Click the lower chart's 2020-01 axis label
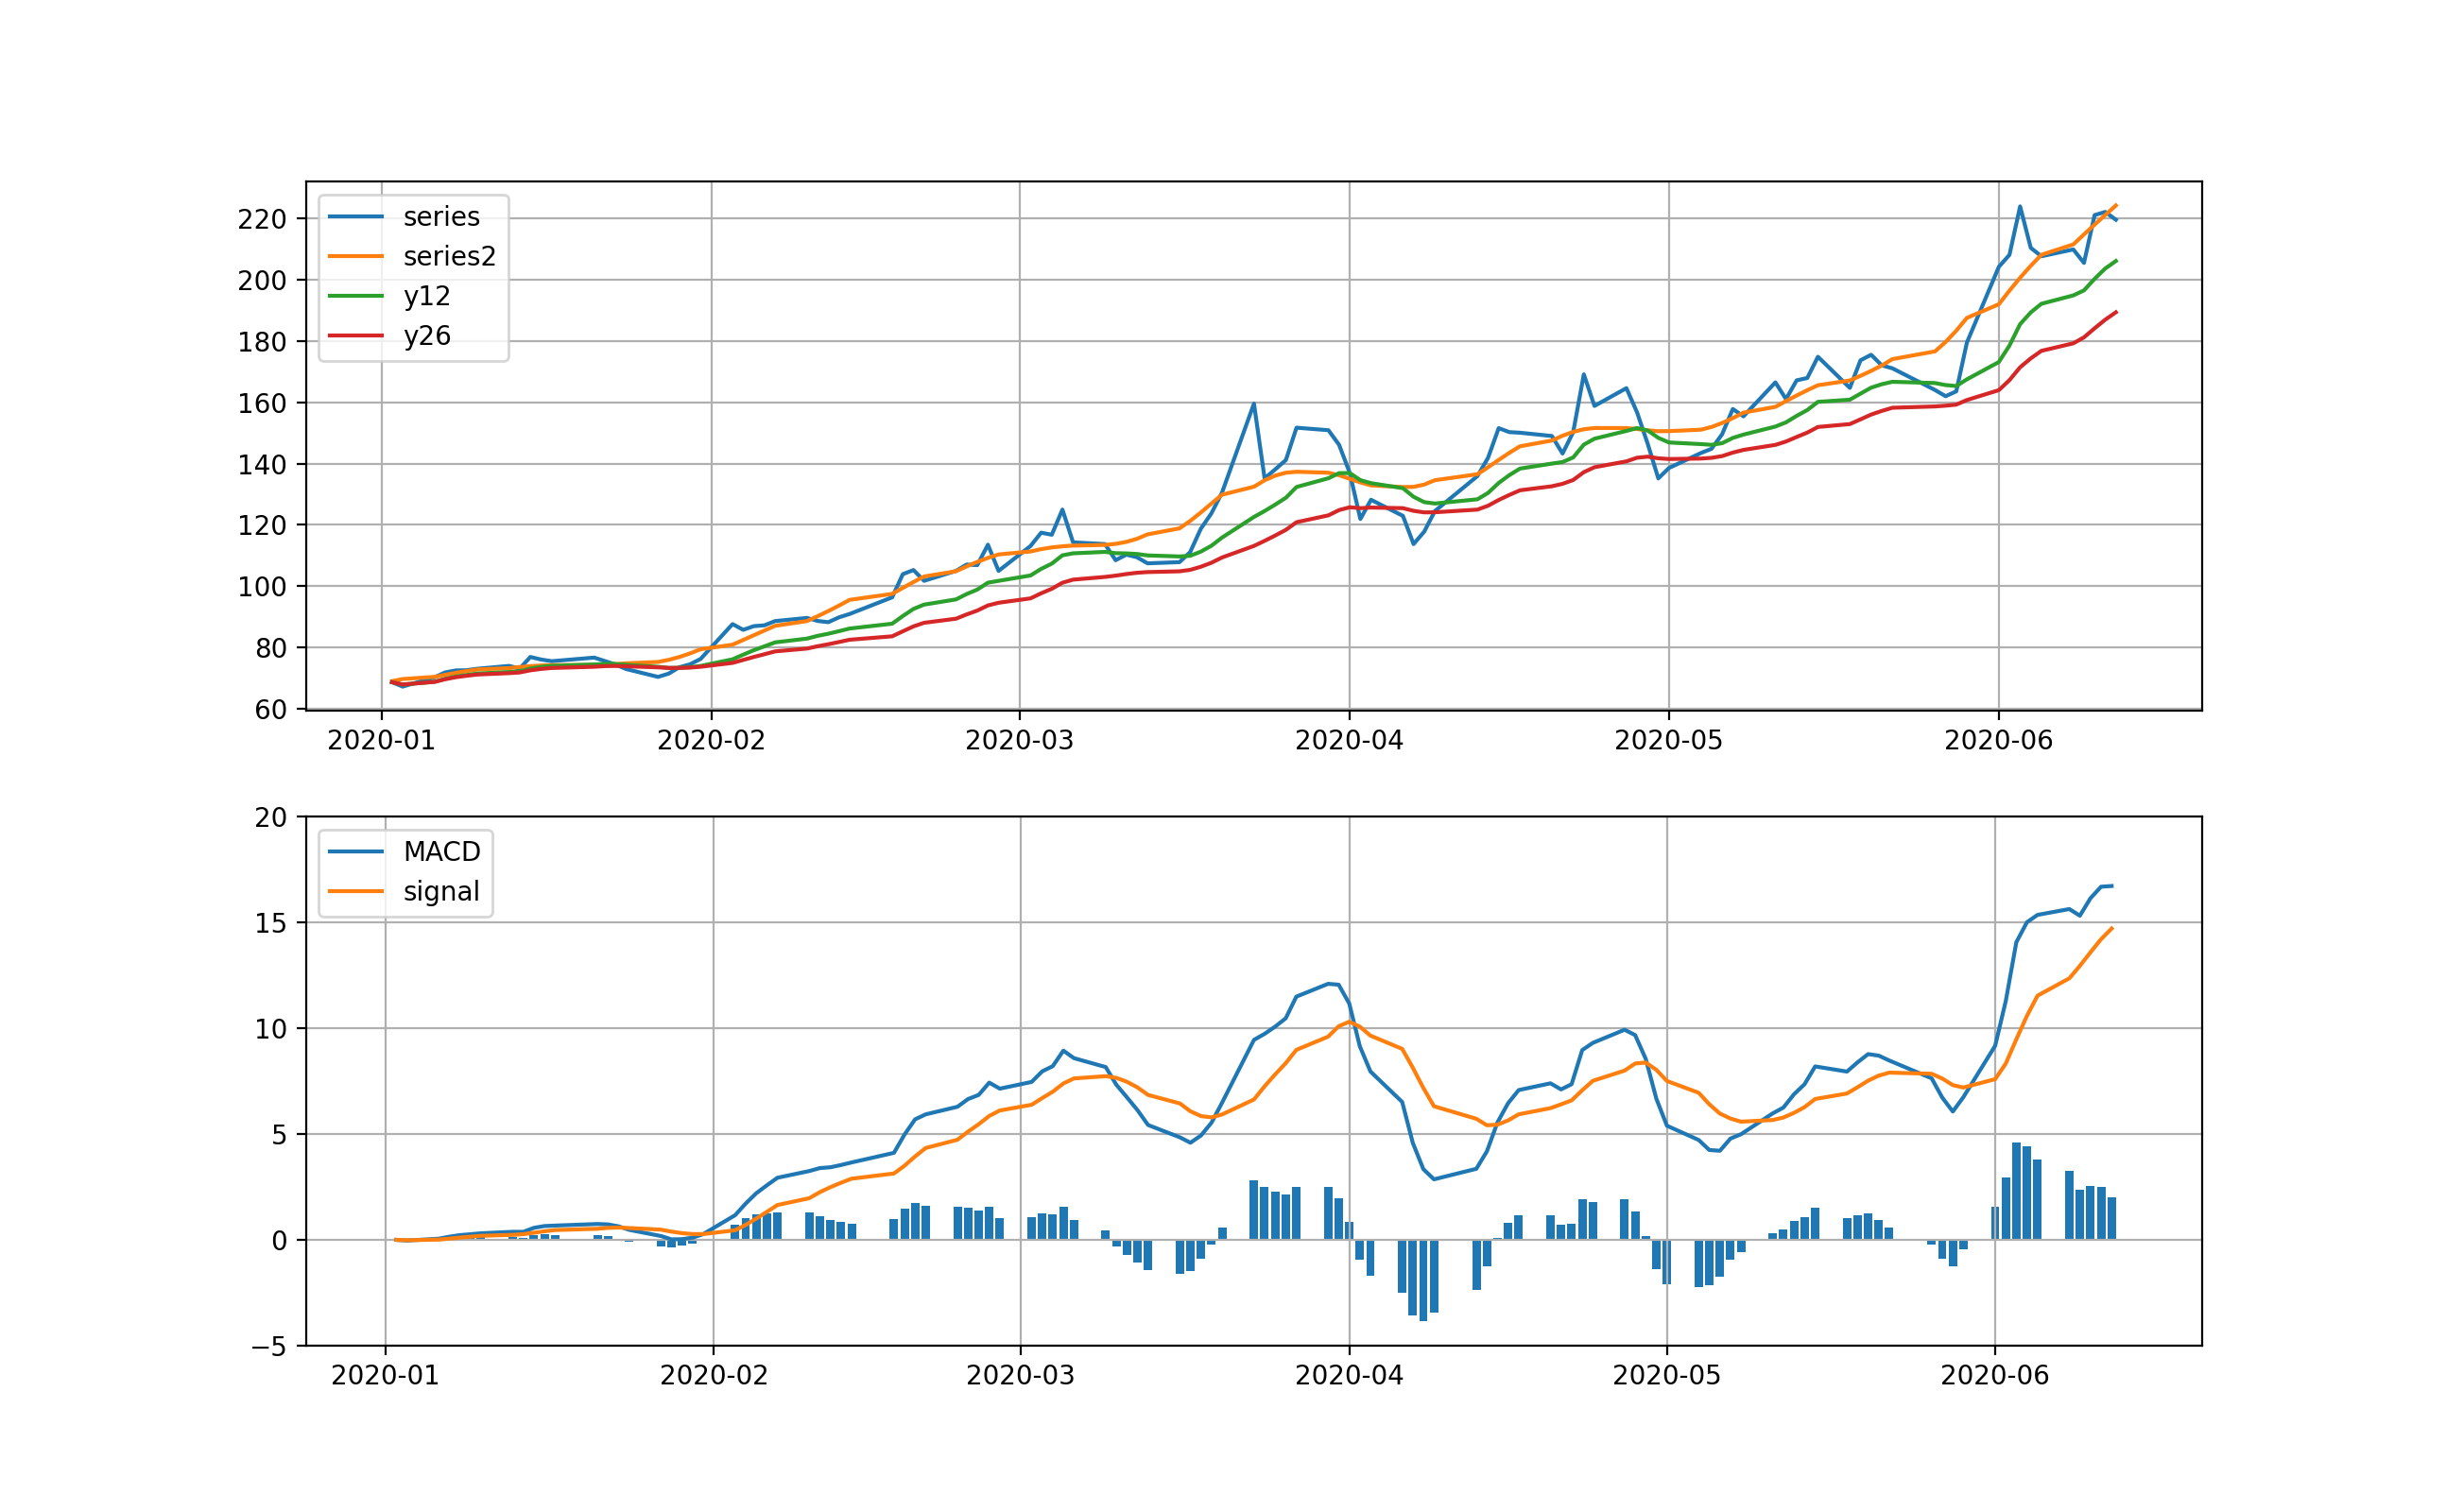The width and height of the screenshot is (2446, 1512). (x=385, y=1376)
